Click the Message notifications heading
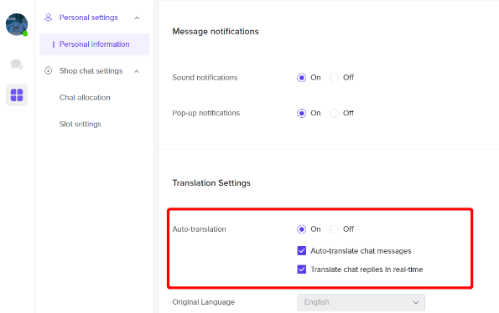 [216, 32]
